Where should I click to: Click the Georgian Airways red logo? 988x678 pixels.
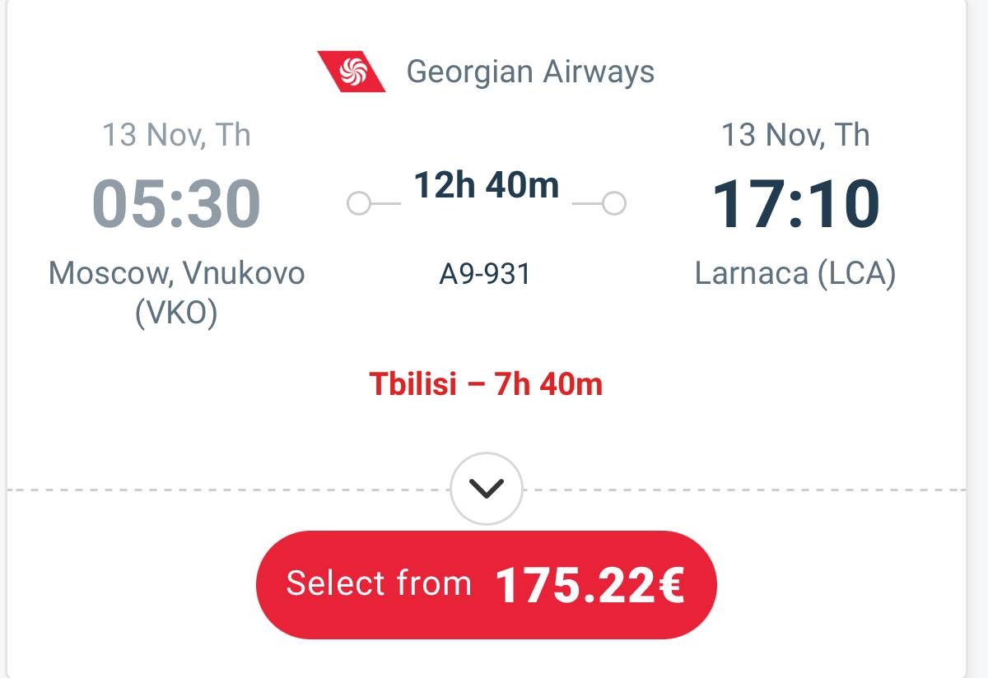pos(352,71)
